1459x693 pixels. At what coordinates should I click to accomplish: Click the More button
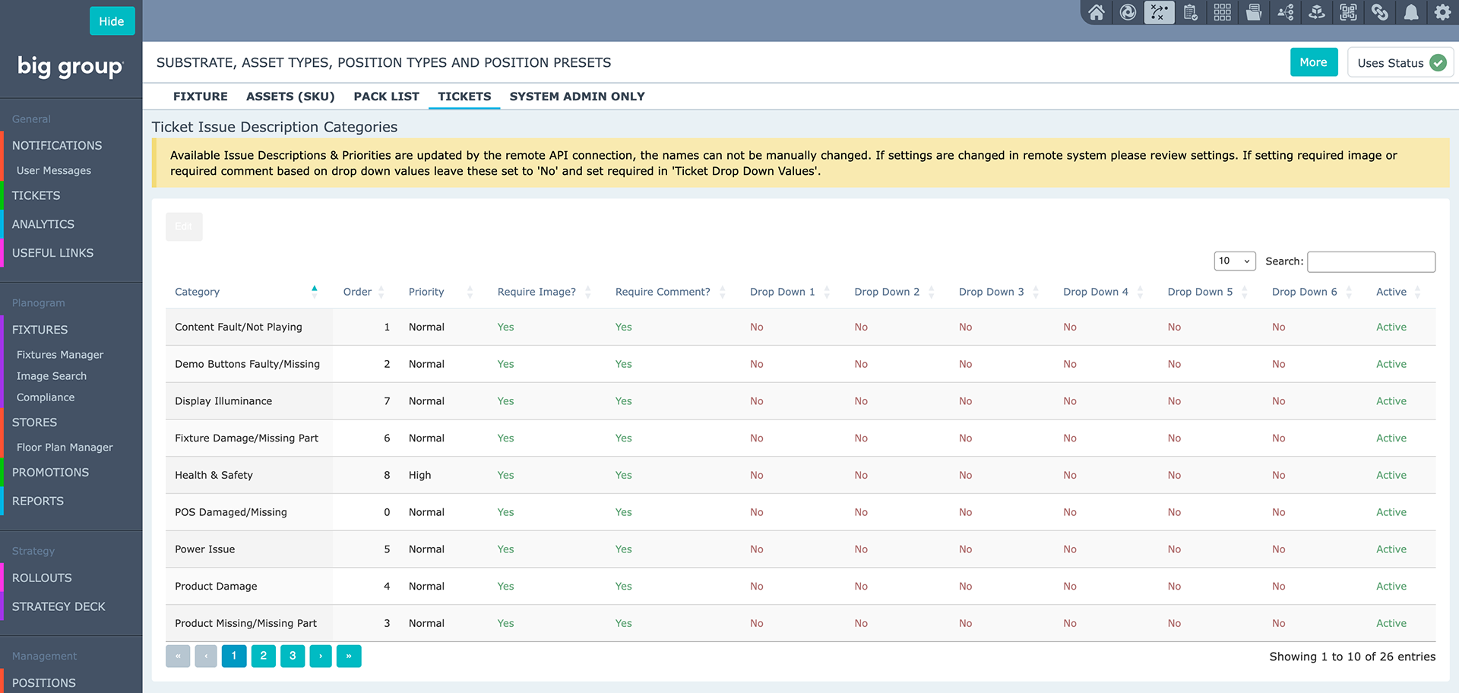1313,62
